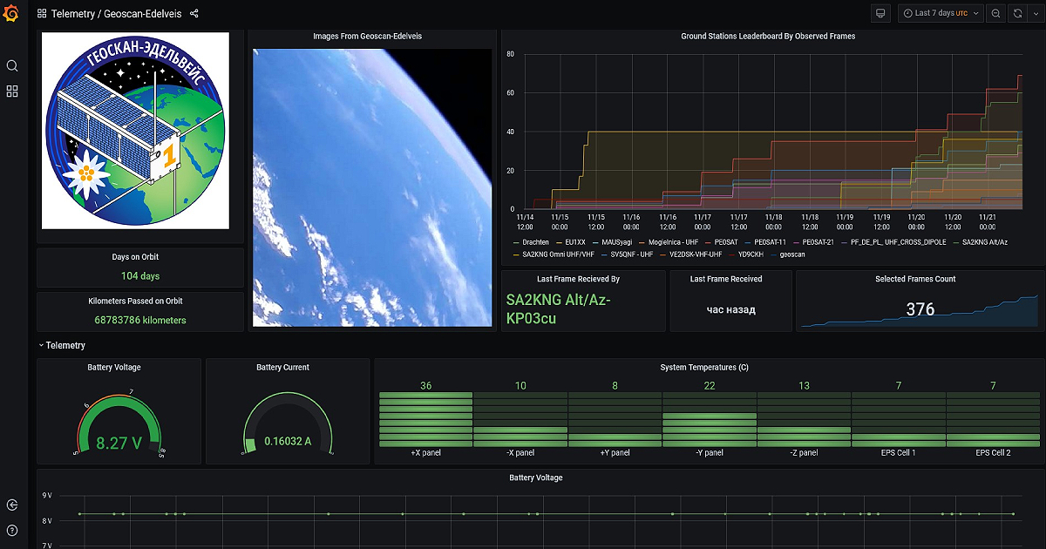Viewport: 1046px width, 549px height.
Task: Click the sign-in icon in sidebar
Action: point(12,505)
